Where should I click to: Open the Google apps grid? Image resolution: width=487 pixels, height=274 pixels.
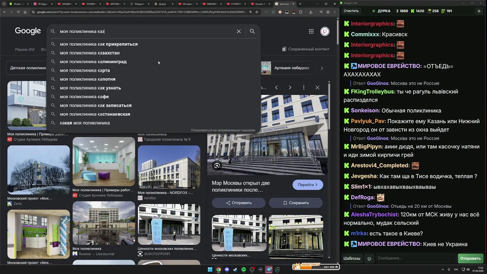click(x=311, y=31)
